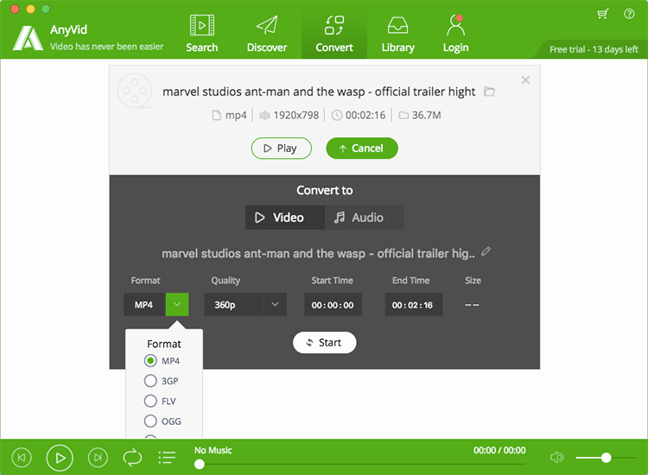
Task: Click the Start Time field
Action: [334, 304]
